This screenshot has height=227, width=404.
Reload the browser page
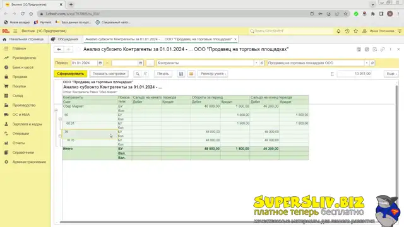click(x=23, y=14)
